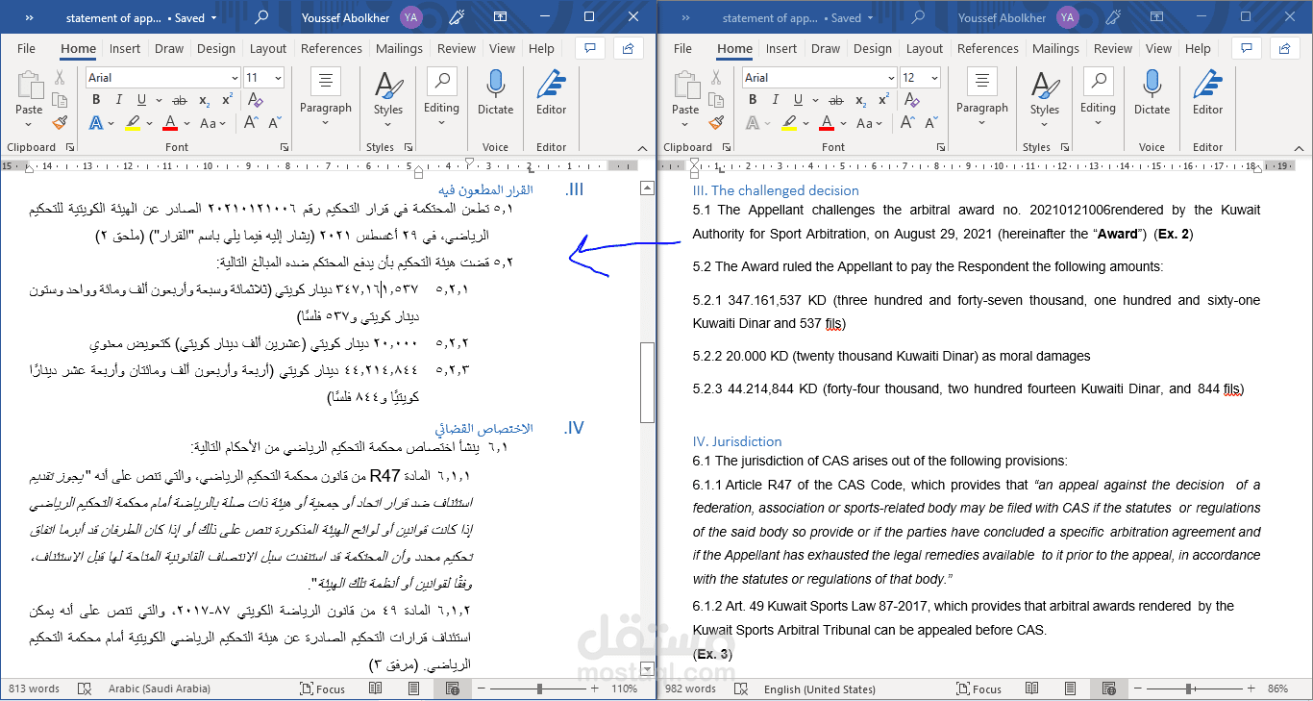Clear all formatting with Clear Formatting icon
Image resolution: width=1313 pixels, height=701 pixels.
point(257,99)
